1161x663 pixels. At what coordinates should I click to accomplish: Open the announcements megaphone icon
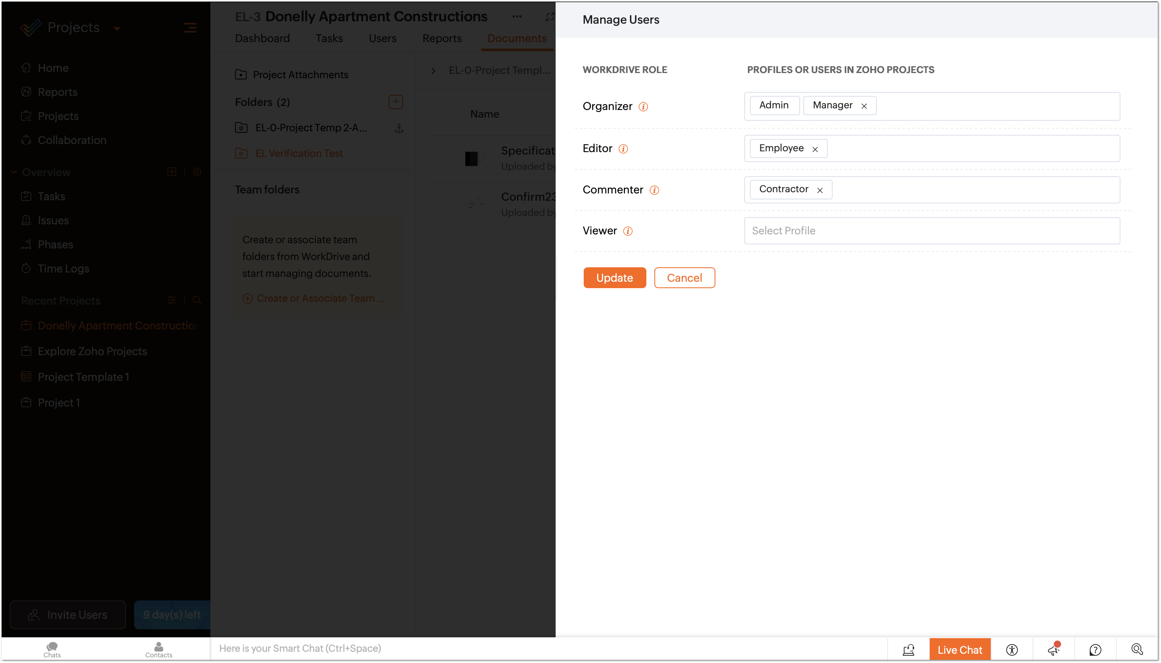coord(1053,650)
